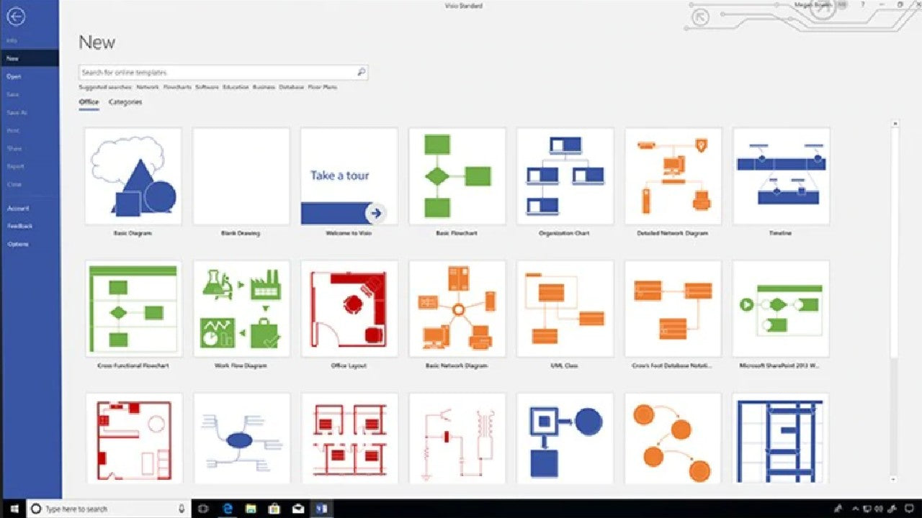The height and width of the screenshot is (518, 922).
Task: Click the Visio icon in the taskbar
Action: tap(321, 509)
